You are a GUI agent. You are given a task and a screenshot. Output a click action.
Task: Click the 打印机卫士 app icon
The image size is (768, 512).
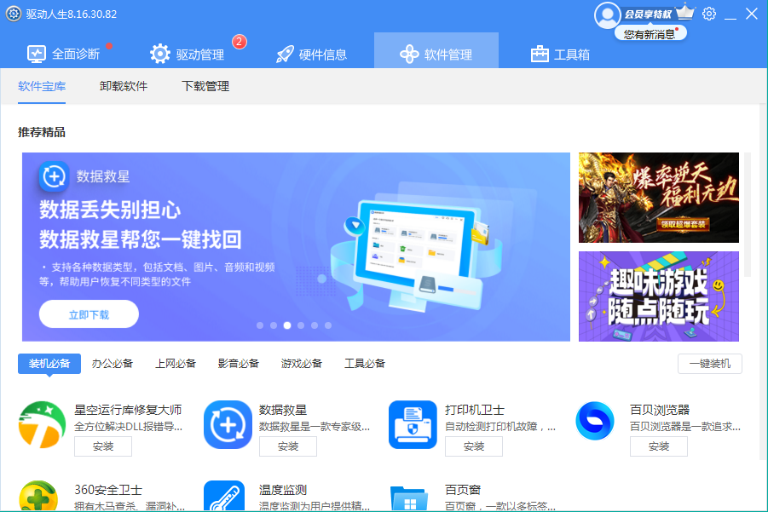click(x=413, y=424)
